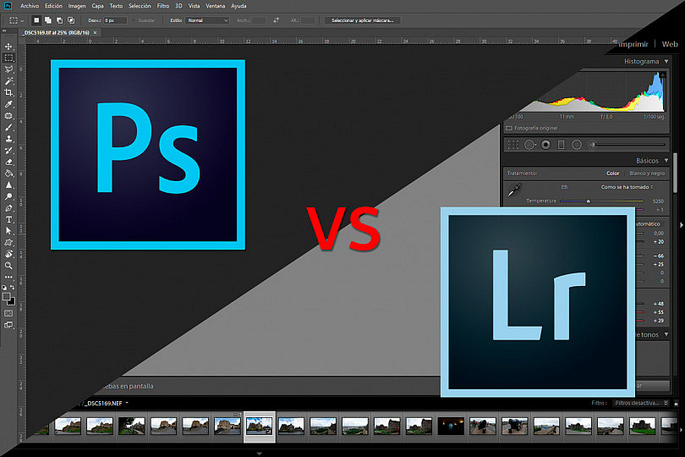Select the Magic Wand tool
The image size is (685, 457).
point(8,81)
